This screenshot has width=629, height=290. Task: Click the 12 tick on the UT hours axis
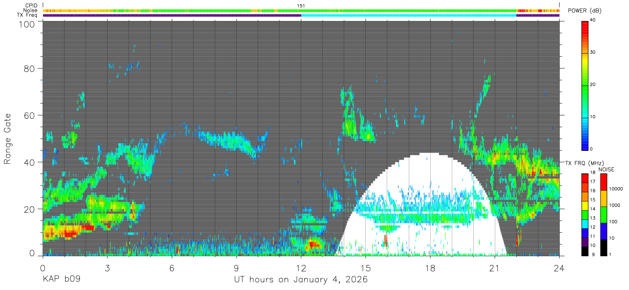(301, 267)
